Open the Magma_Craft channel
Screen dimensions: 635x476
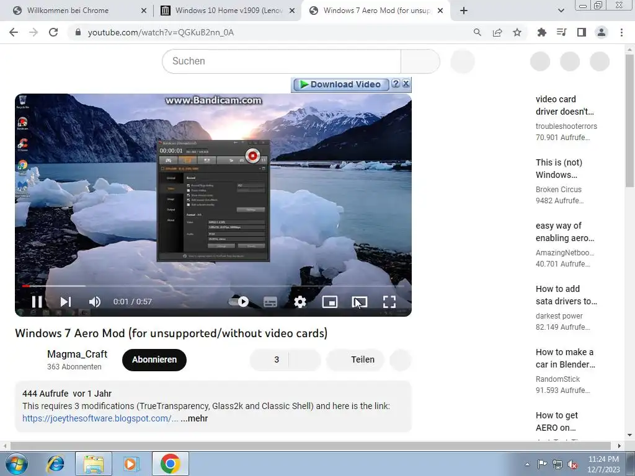coord(77,354)
